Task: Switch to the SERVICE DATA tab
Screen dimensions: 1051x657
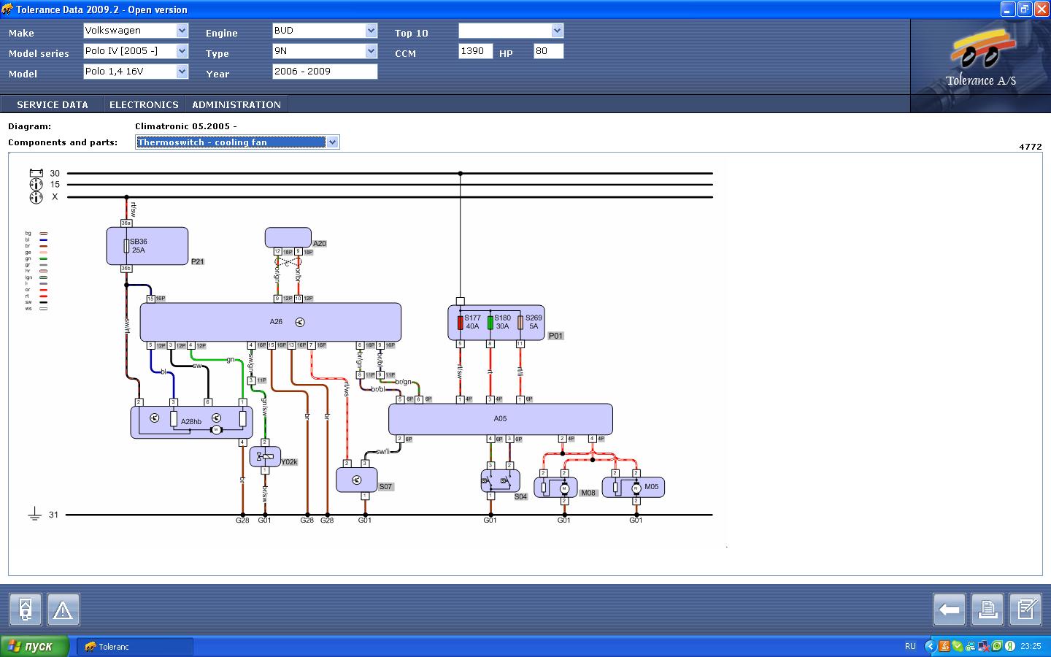Action: point(53,104)
